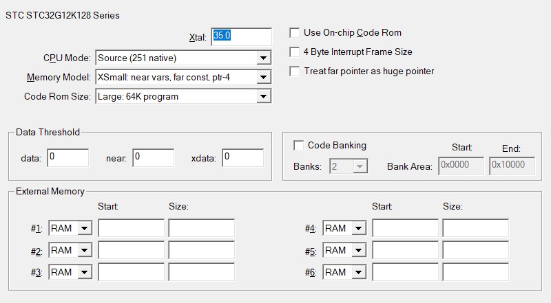Click the xdata threshold input field
551x303 pixels.
tap(243, 158)
